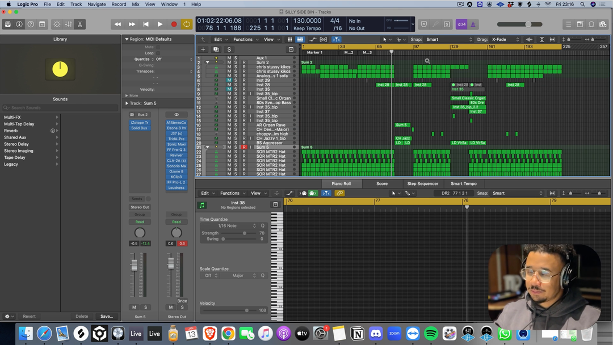Toggle the Count-in 1234 button
Screen dimensions: 613x345
click(461, 24)
